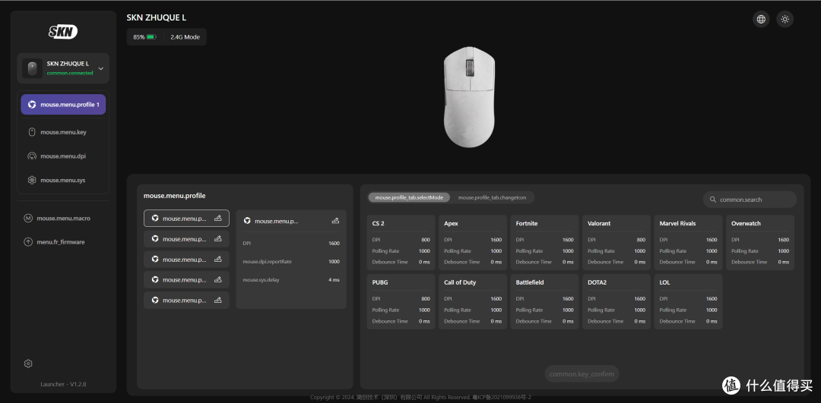This screenshot has width=821, height=403.
Task: Open the mouse.menu.sys section
Action: pyautogui.click(x=63, y=180)
